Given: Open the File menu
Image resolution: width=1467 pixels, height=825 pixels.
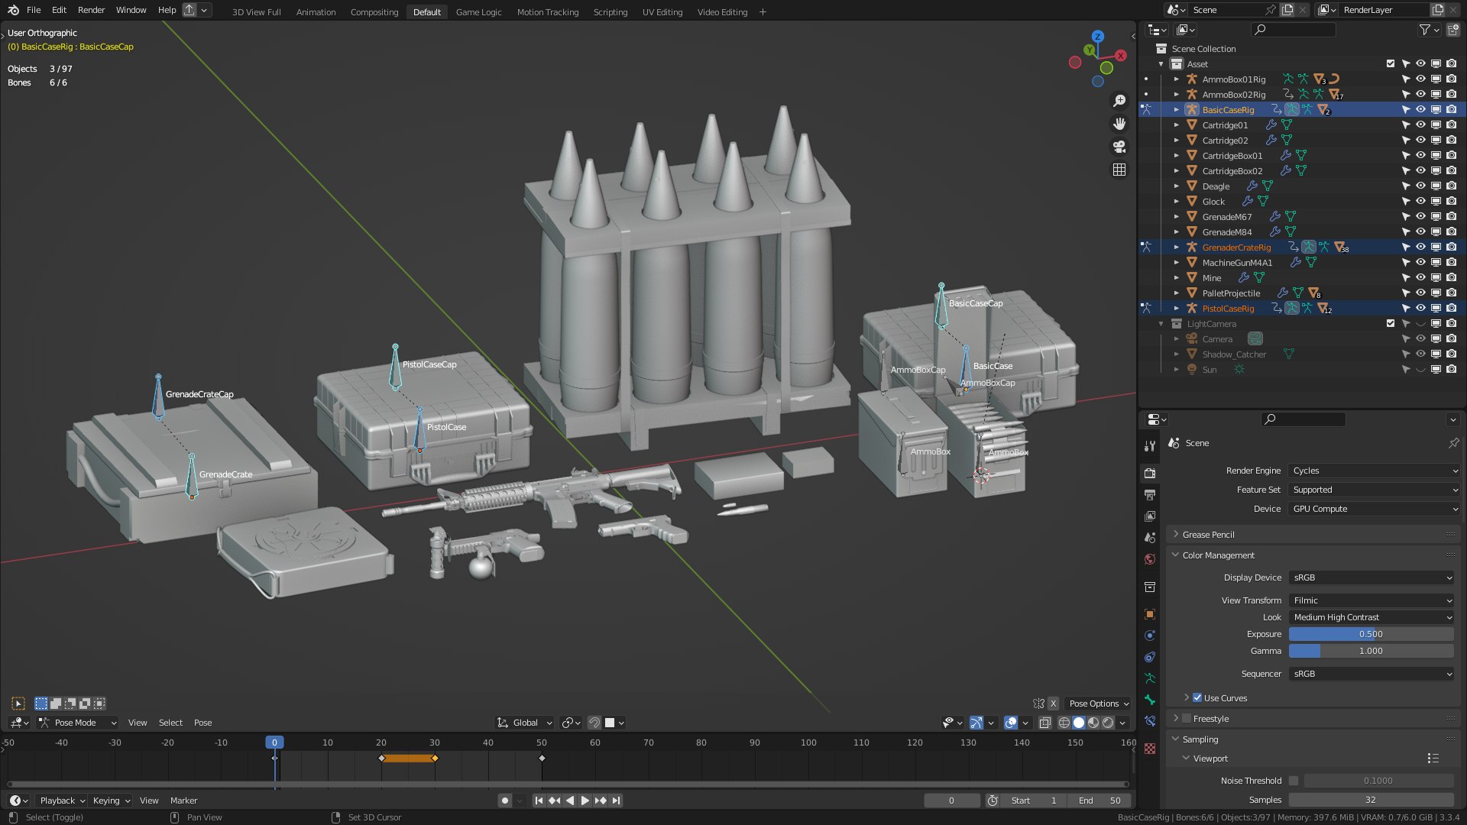Looking at the screenshot, I should click(x=34, y=10).
